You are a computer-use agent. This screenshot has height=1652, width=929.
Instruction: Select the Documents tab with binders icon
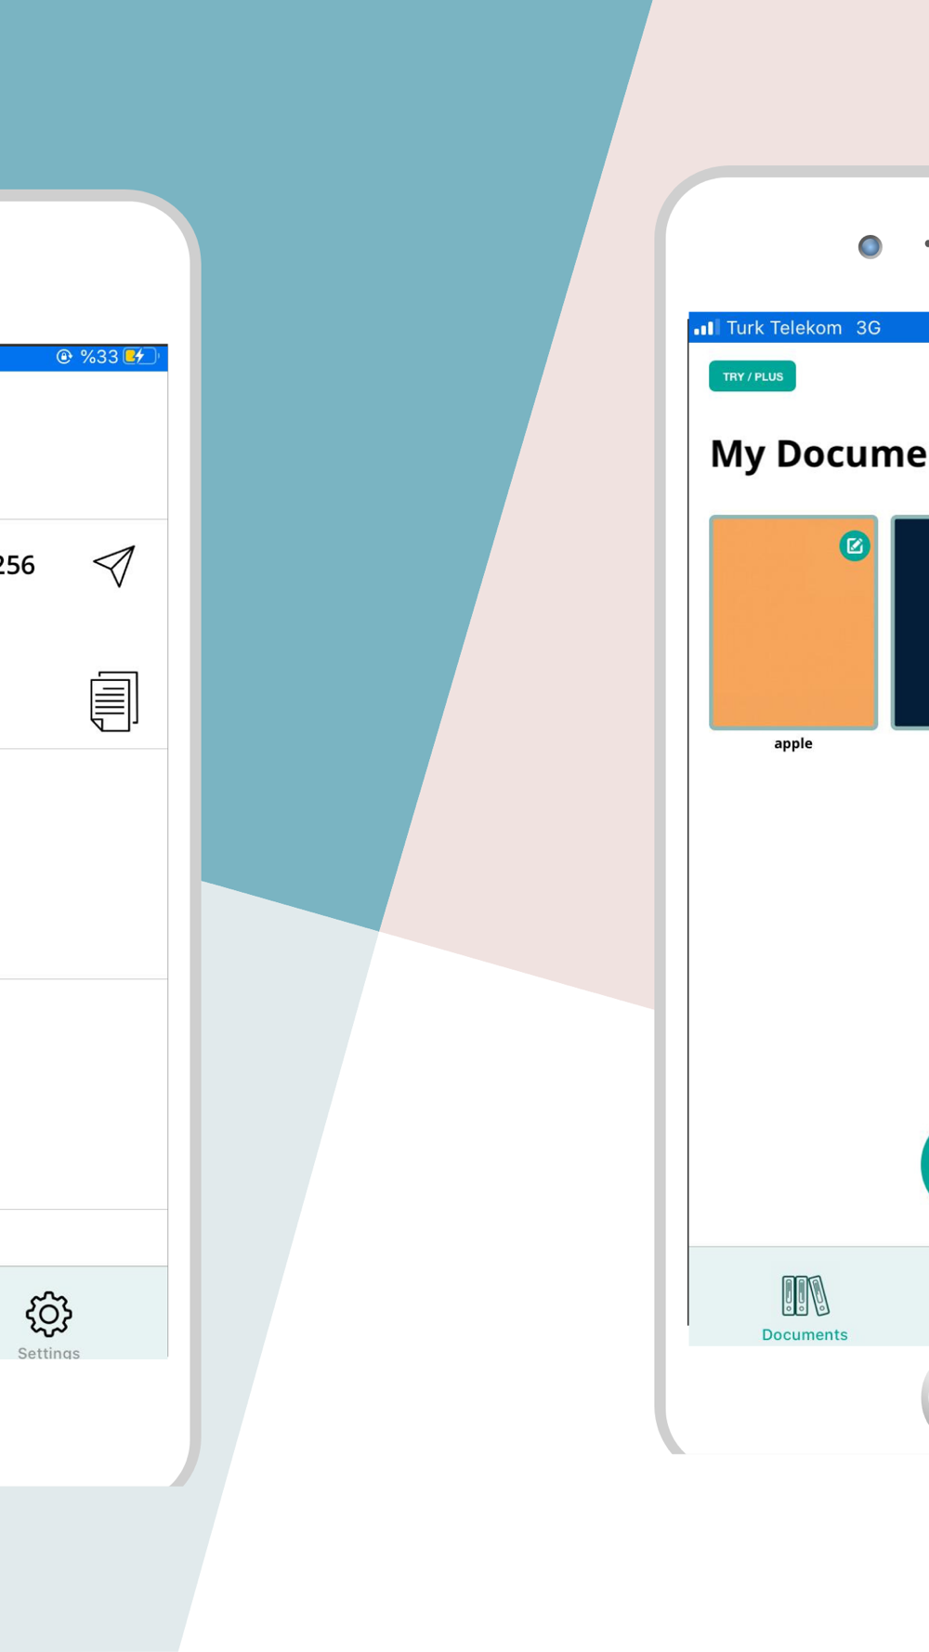805,1308
